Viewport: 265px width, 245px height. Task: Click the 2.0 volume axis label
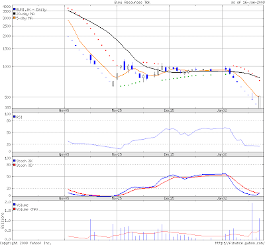(x=7, y=202)
